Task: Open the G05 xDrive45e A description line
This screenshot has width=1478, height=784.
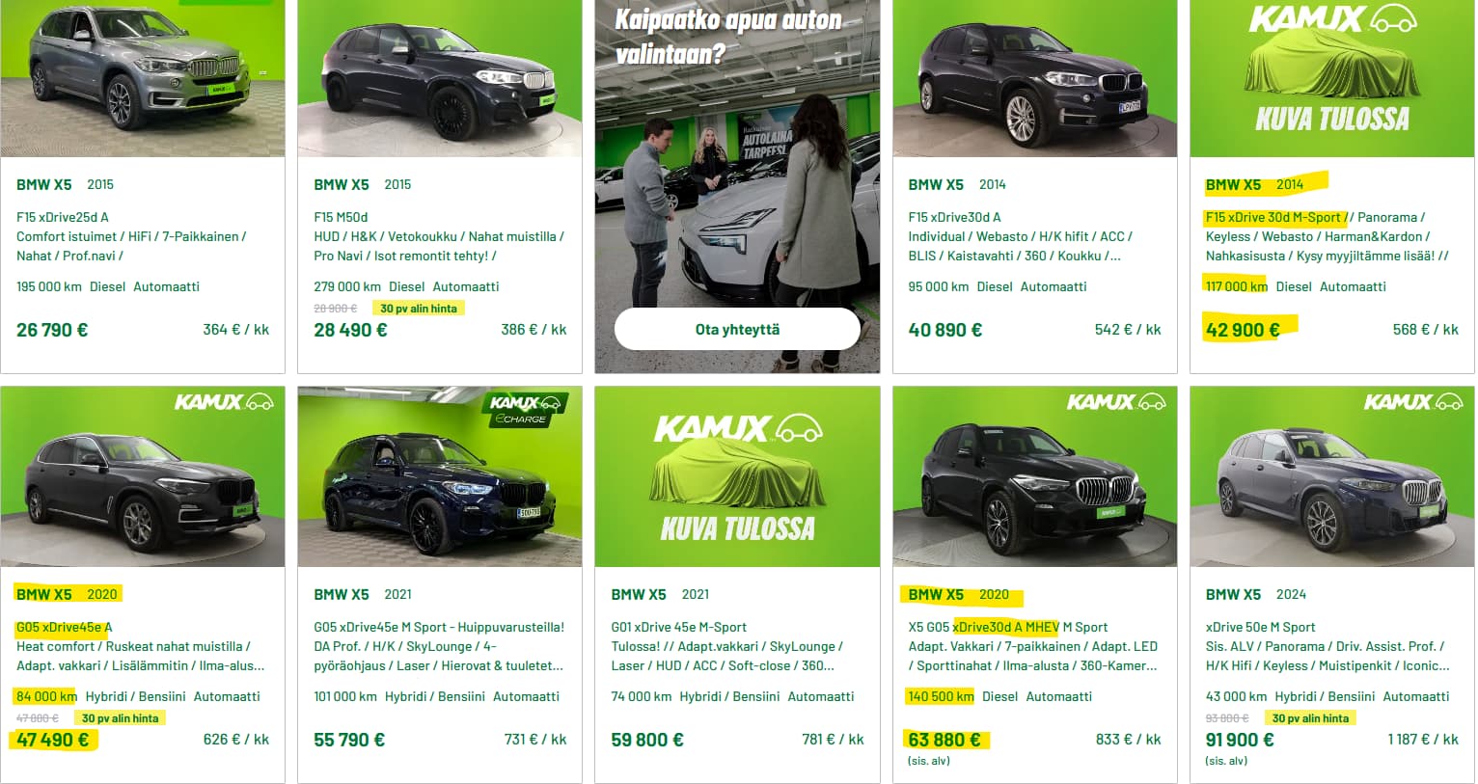Action: (x=65, y=627)
